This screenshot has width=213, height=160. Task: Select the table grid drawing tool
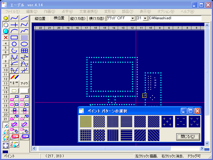click(x=24, y=51)
